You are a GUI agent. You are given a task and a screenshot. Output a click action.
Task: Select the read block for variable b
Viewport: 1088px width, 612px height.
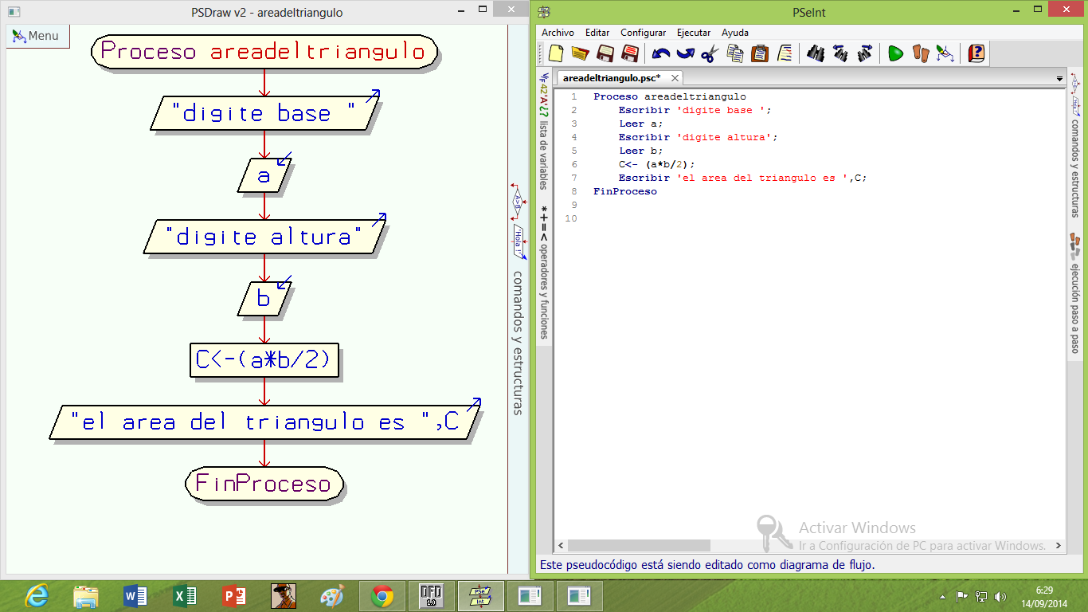click(x=264, y=299)
